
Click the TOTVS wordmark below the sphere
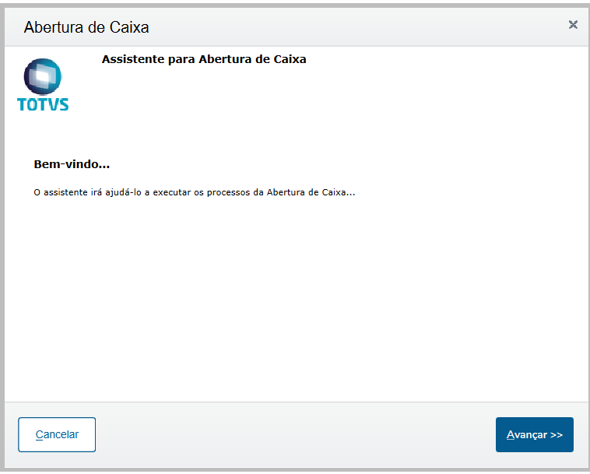point(43,104)
